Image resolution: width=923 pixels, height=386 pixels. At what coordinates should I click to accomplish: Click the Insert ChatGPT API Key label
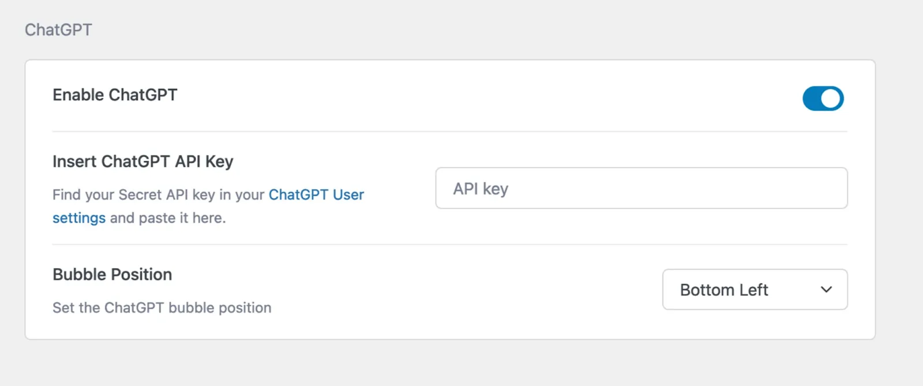(x=143, y=162)
